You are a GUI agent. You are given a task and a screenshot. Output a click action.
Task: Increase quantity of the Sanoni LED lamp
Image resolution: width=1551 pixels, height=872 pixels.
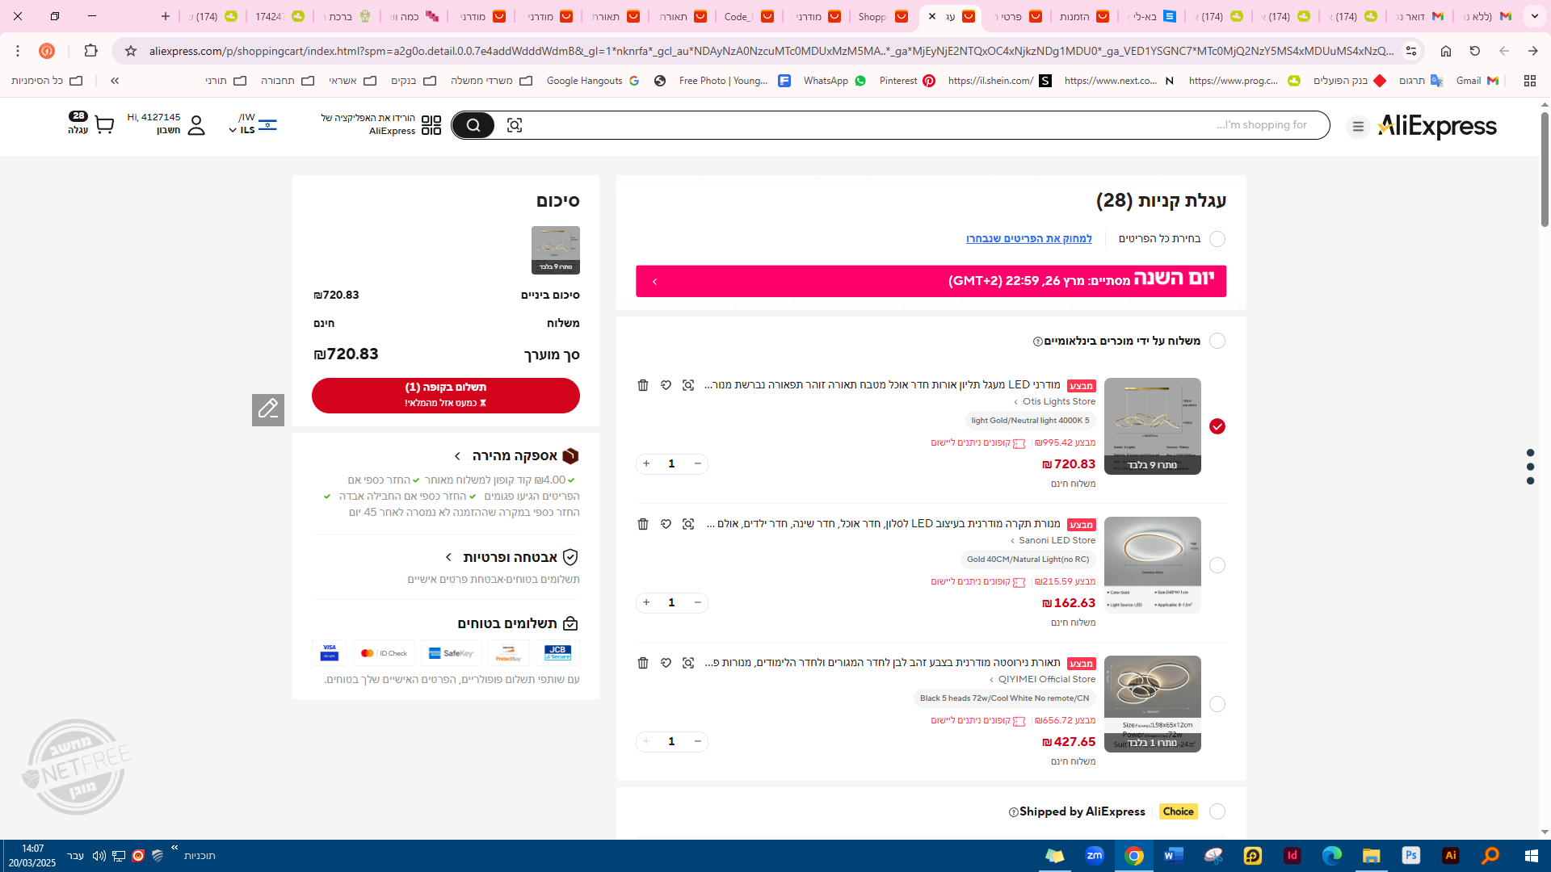click(x=646, y=602)
